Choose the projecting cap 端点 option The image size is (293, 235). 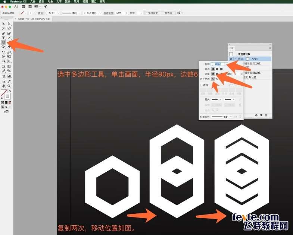[x=221, y=69]
